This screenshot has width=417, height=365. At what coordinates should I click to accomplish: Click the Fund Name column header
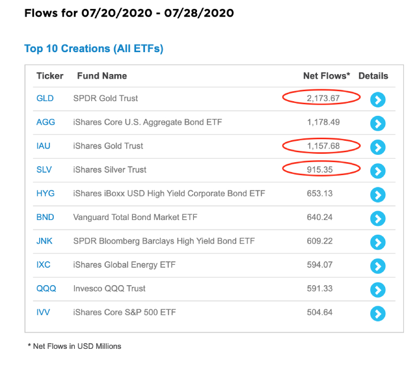(x=102, y=76)
